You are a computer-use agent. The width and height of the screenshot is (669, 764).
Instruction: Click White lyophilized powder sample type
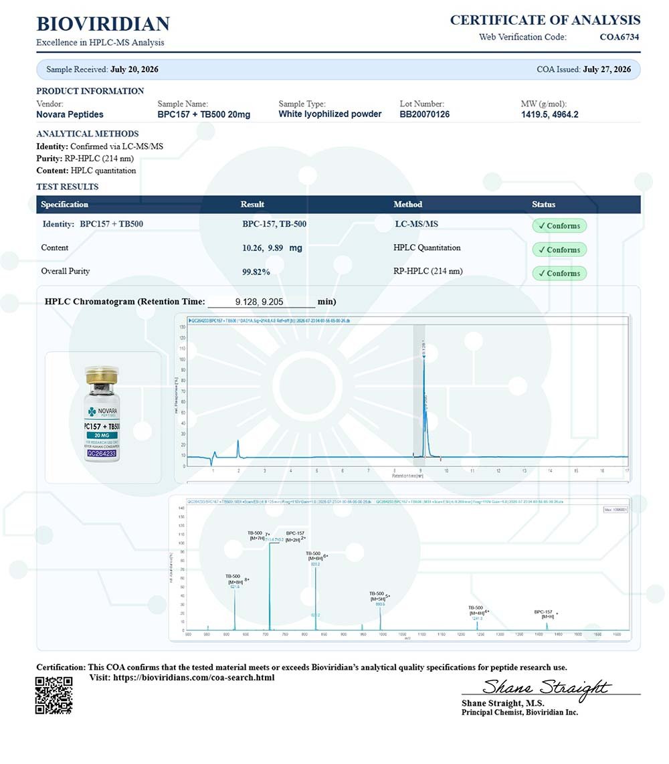[330, 114]
